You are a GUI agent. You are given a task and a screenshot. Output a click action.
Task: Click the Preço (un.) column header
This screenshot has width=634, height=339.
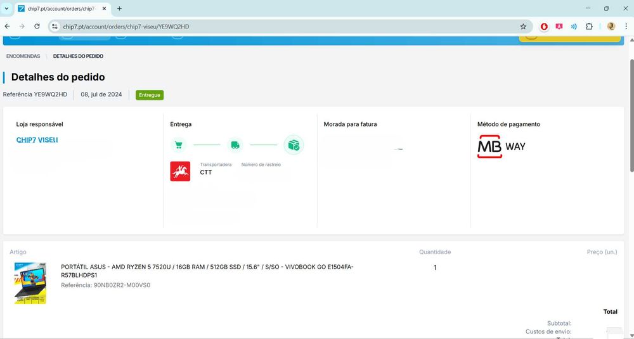(x=602, y=252)
